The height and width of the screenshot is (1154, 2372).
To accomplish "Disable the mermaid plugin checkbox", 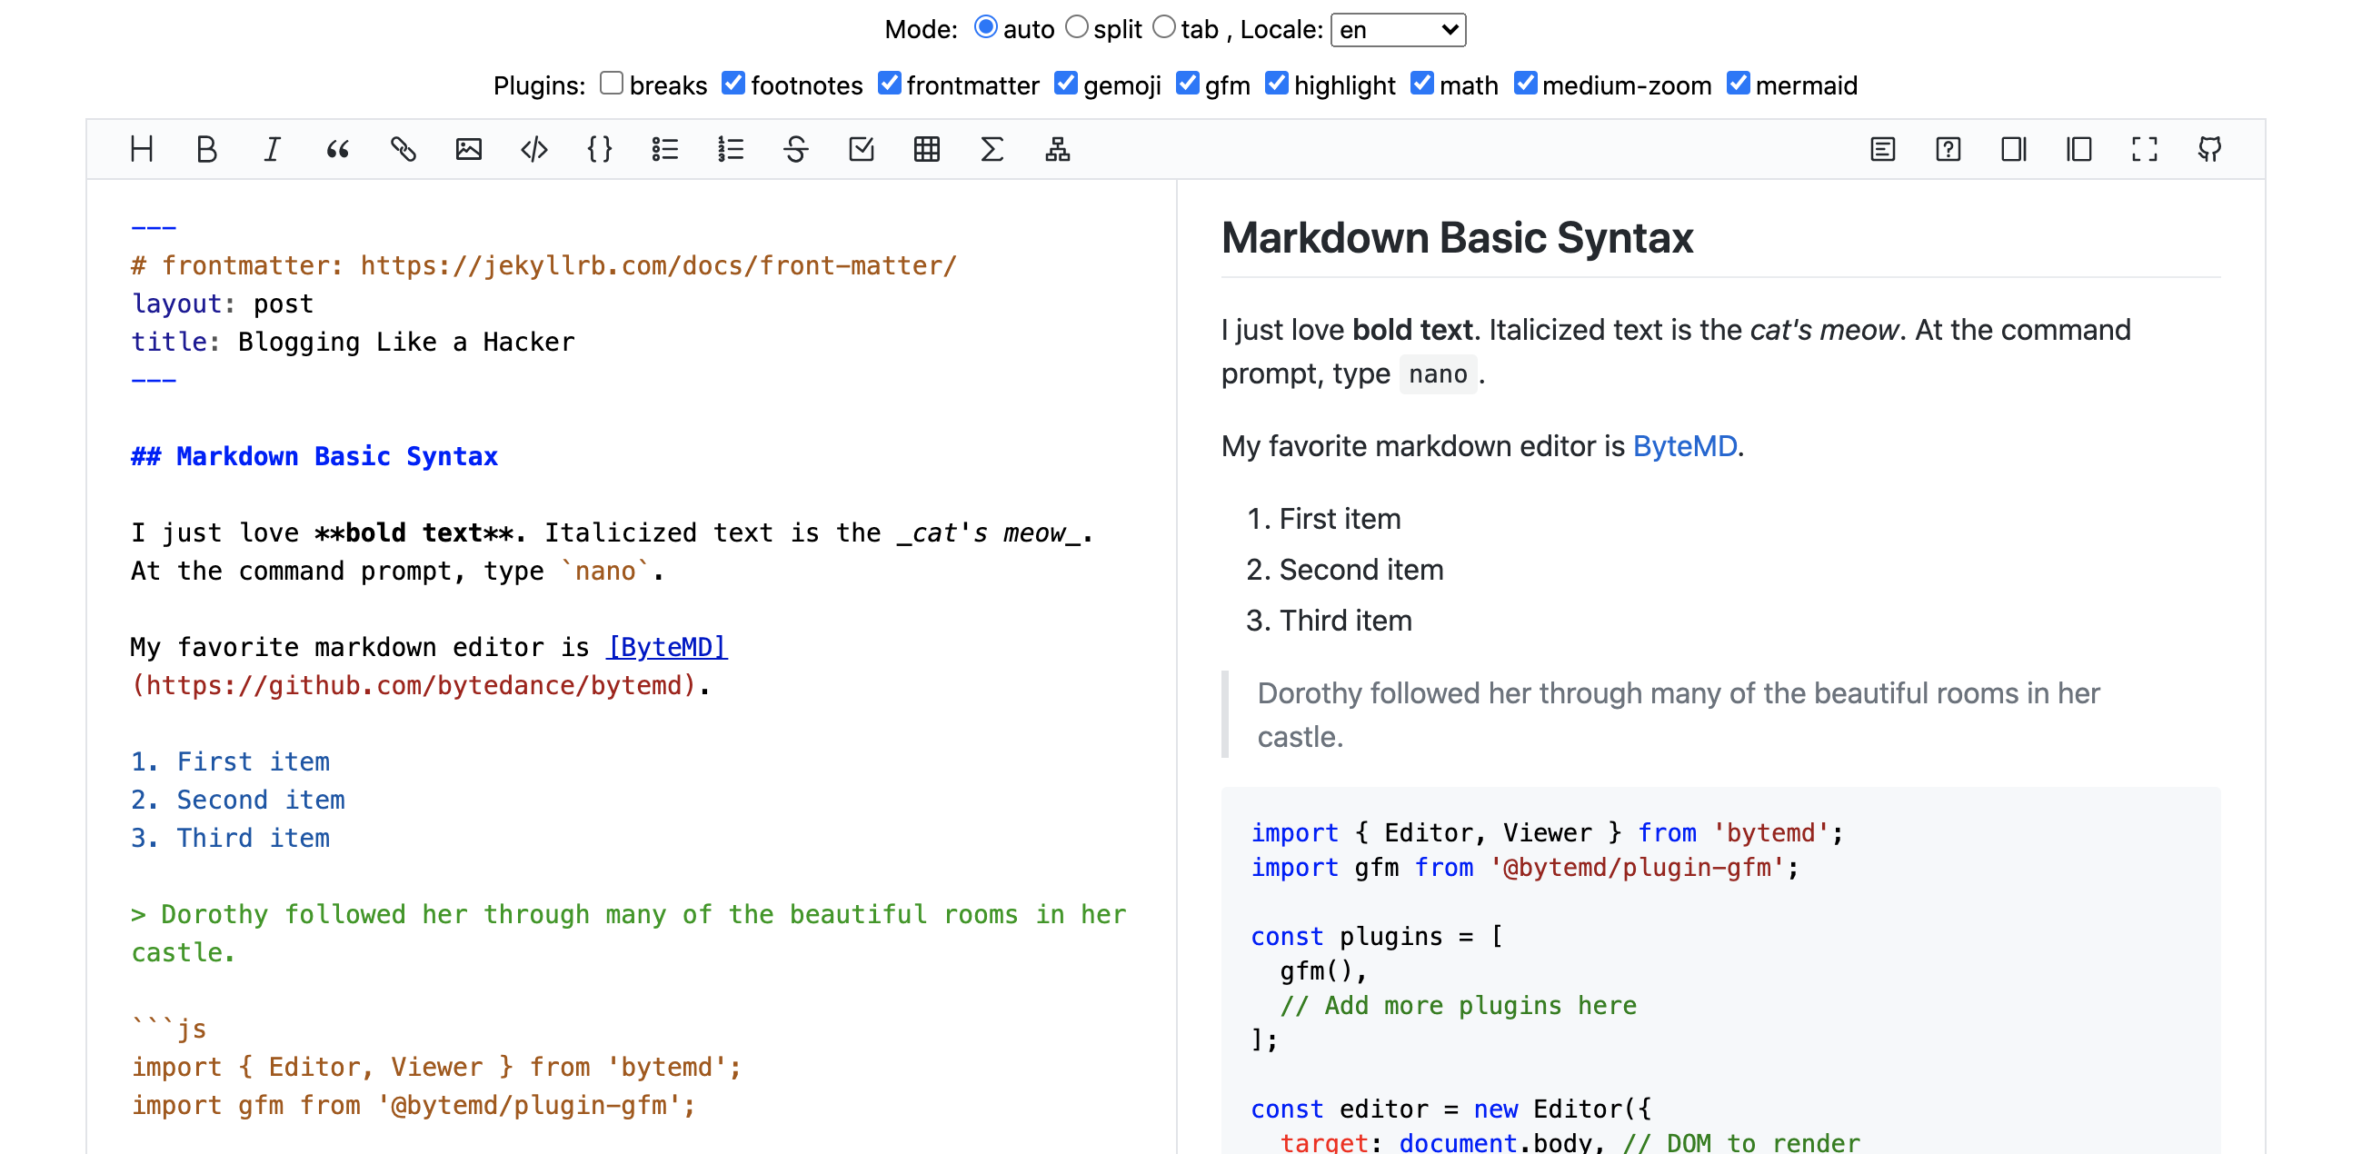I will tap(1738, 84).
